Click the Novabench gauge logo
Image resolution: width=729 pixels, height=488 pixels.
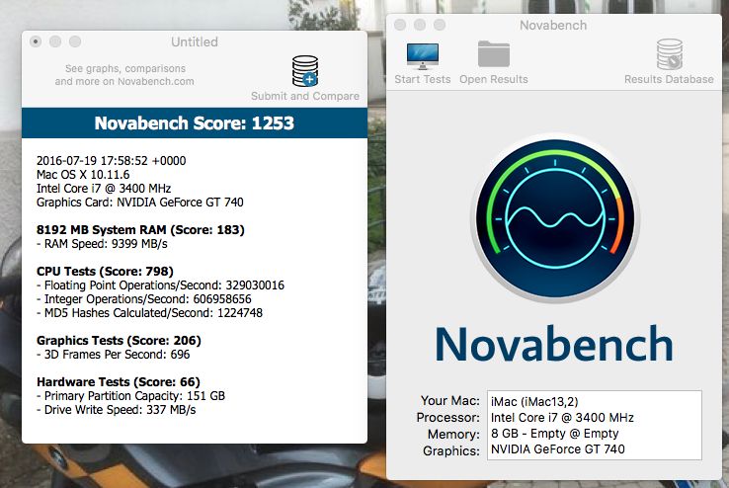click(555, 218)
